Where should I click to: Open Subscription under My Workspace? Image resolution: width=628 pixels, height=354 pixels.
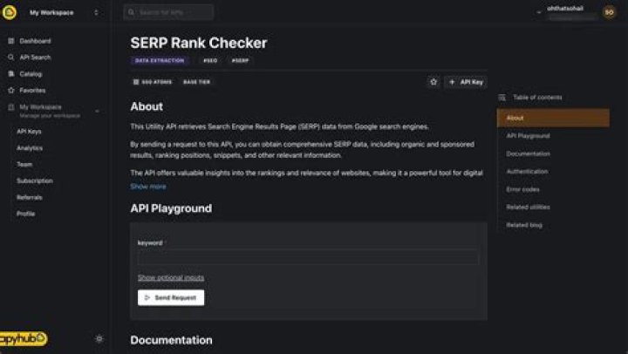pyautogui.click(x=35, y=180)
